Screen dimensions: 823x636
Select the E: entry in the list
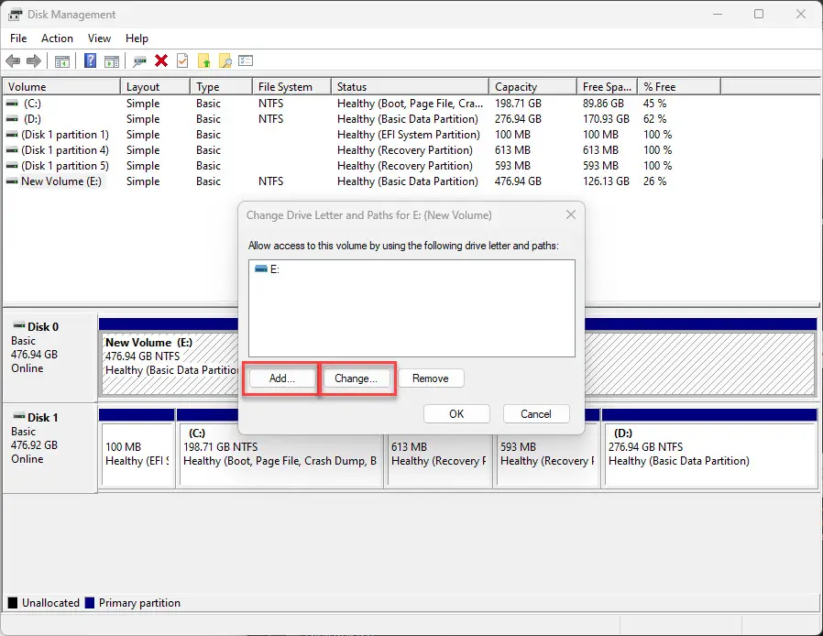tap(273, 269)
